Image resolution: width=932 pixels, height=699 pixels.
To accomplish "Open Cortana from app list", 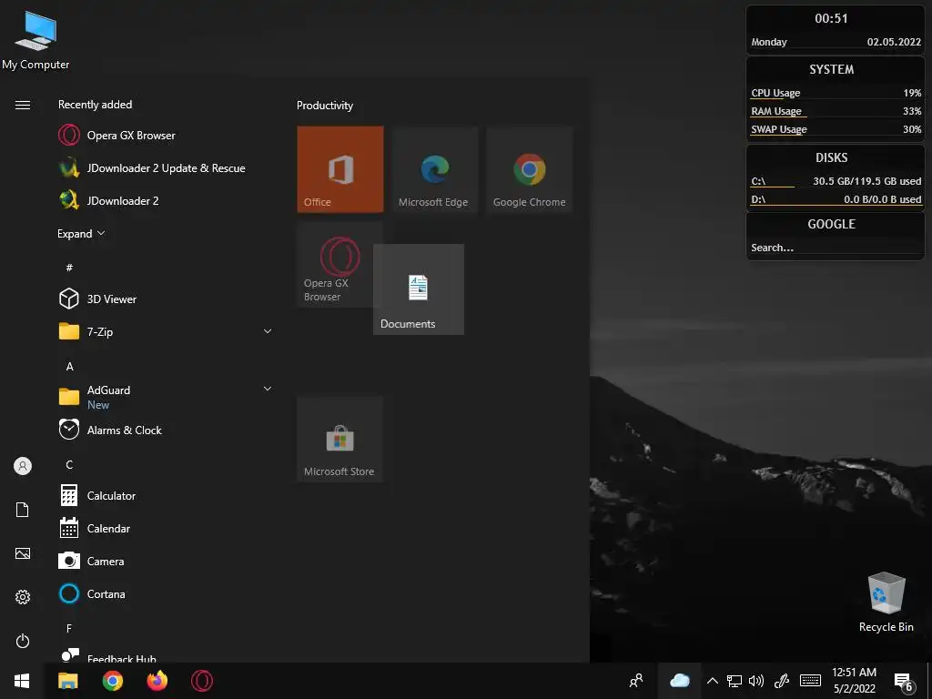I will coord(167,593).
